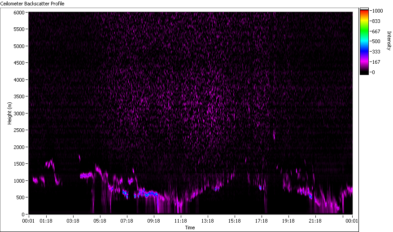393x232 pixels.
Task: Click the 21:18 time axis marker
Action: pos(315,221)
